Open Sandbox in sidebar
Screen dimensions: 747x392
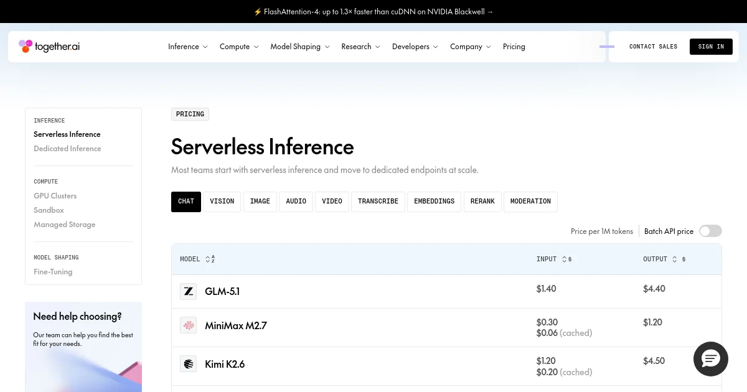(x=49, y=210)
